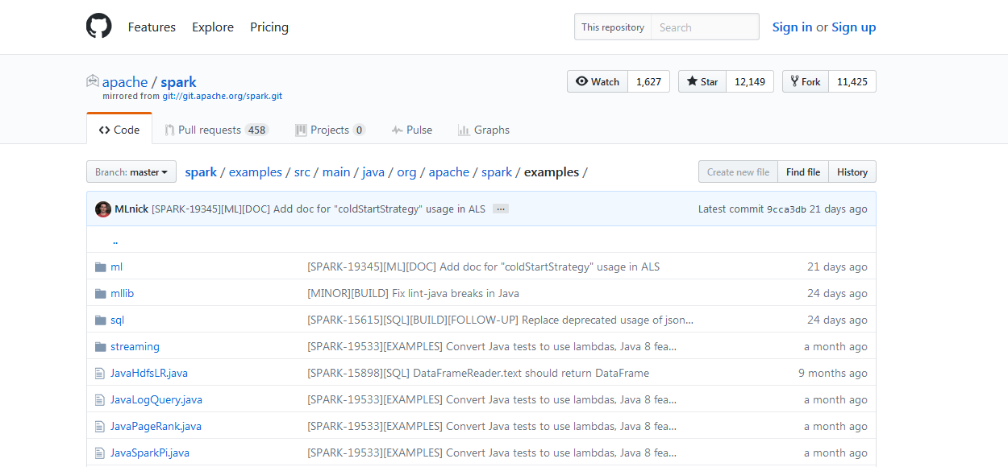Open Features in the top navigation

coord(152,27)
